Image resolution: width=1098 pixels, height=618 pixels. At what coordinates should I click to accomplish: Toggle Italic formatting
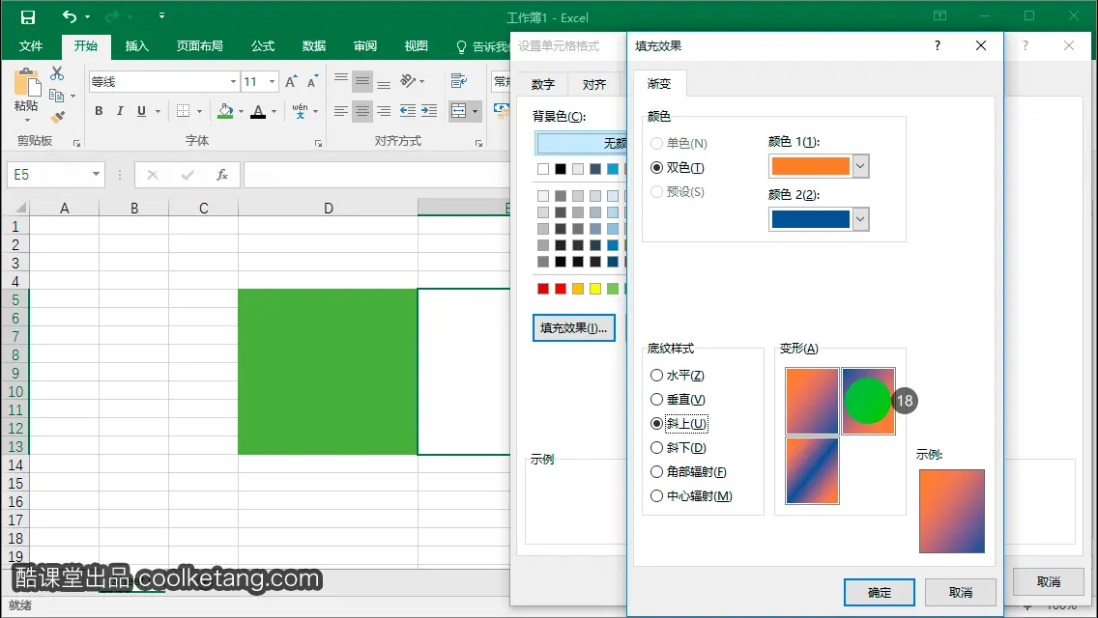coord(120,111)
